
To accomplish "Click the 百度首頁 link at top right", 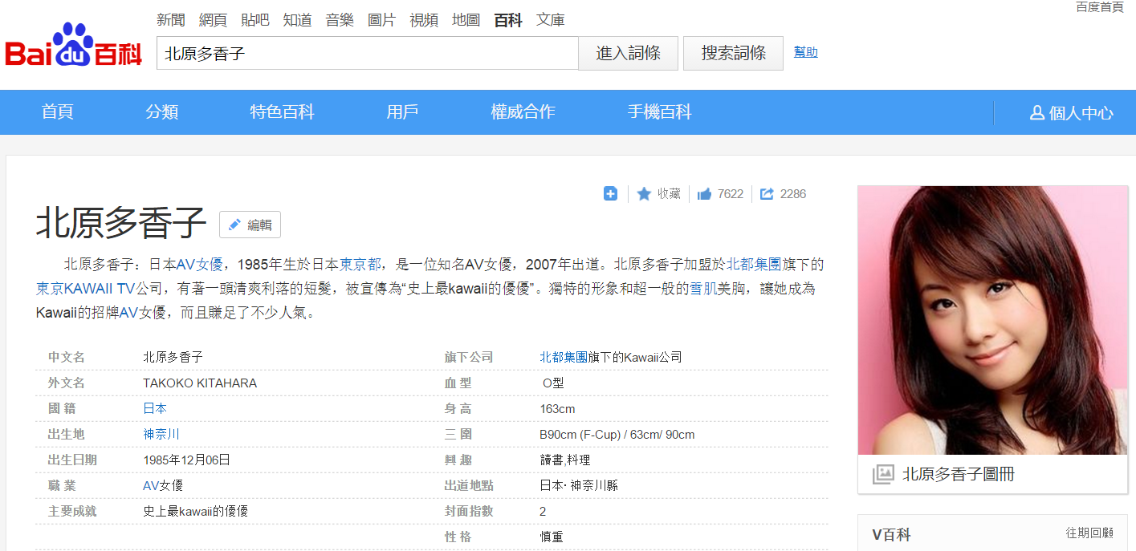I will [1099, 7].
